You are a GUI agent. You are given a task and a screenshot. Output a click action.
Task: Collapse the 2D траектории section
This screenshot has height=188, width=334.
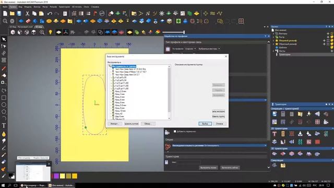coord(332,128)
